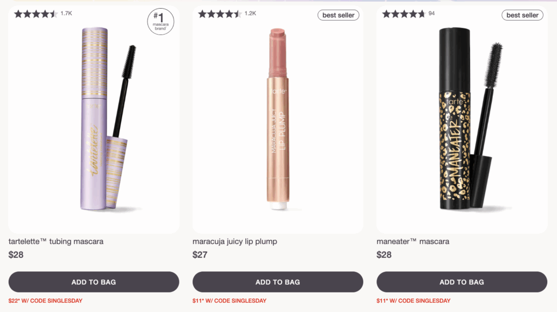The image size is (557, 312).
Task: Click the $27 lip plump price
Action: click(200, 254)
